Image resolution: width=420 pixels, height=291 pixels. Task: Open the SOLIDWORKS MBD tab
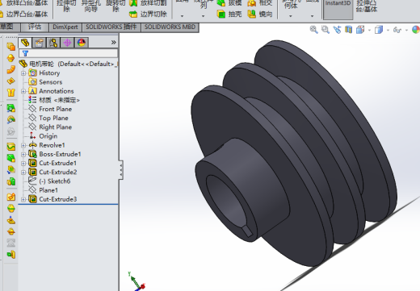tap(170, 27)
